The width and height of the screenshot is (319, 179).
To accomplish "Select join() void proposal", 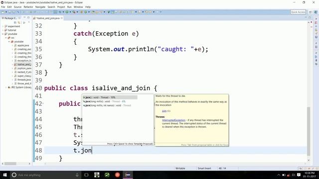I will 110,97.
